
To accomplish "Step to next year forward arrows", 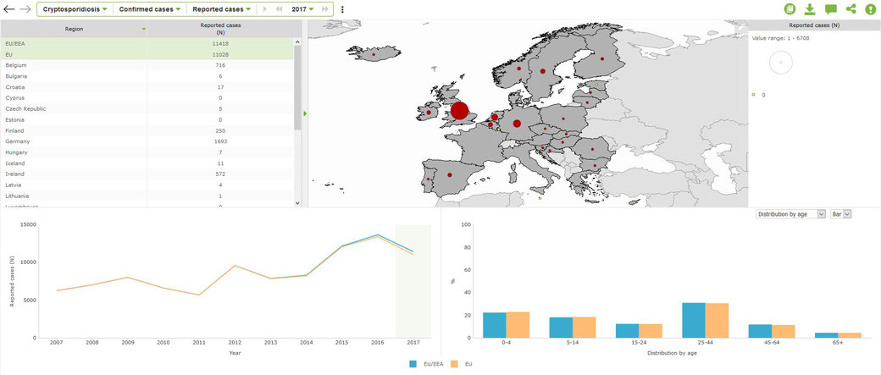I will 325,9.
